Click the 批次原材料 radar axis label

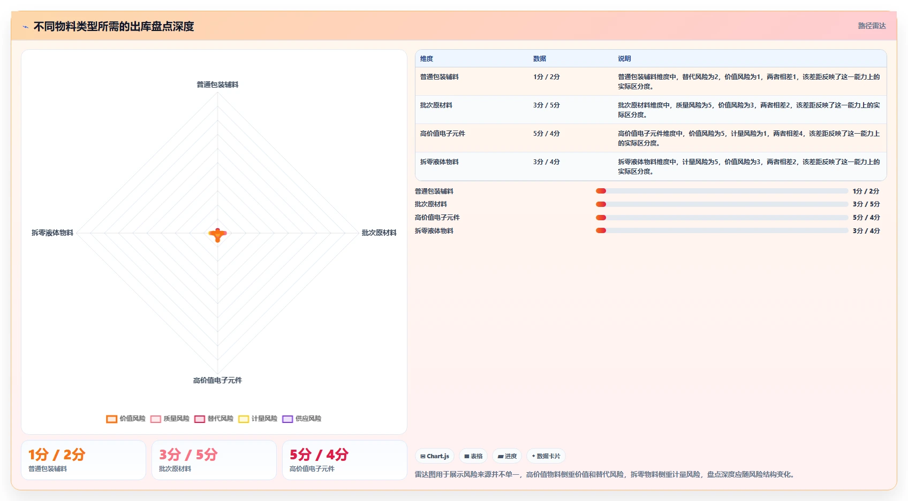pyautogui.click(x=379, y=233)
